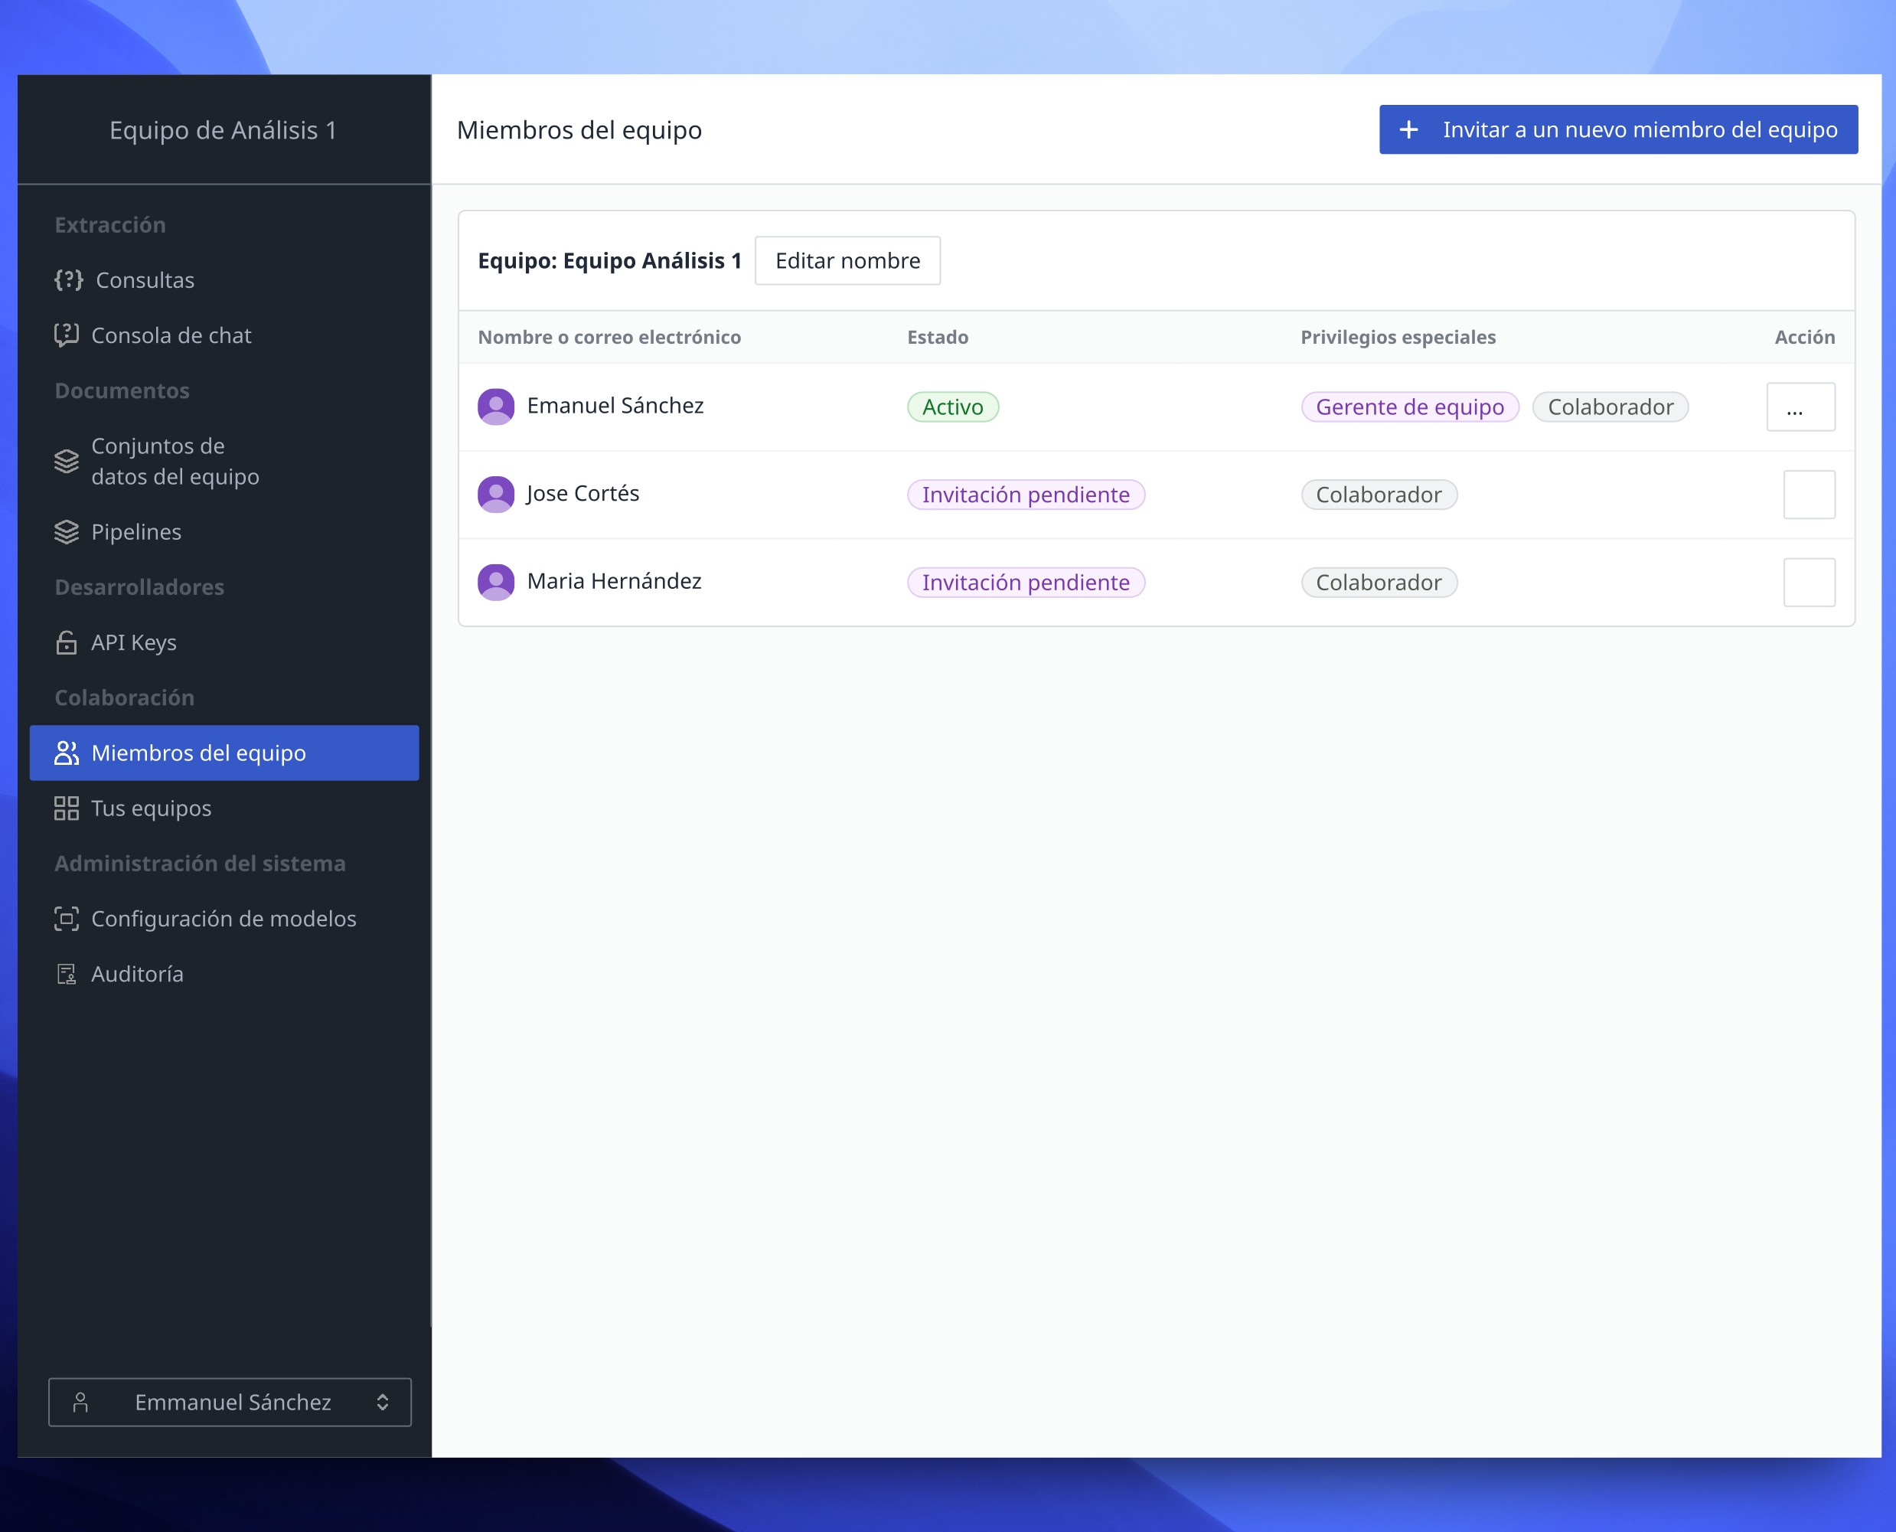The height and width of the screenshot is (1532, 1896).
Task: Click the user icon beside Emmanuel Sánchez
Action: [80, 1403]
